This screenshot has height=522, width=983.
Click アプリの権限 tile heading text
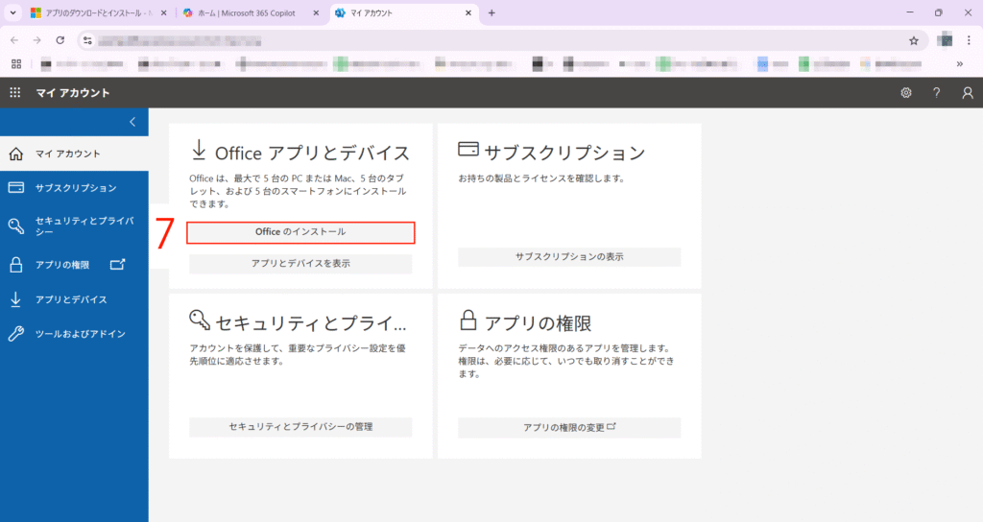pos(538,323)
